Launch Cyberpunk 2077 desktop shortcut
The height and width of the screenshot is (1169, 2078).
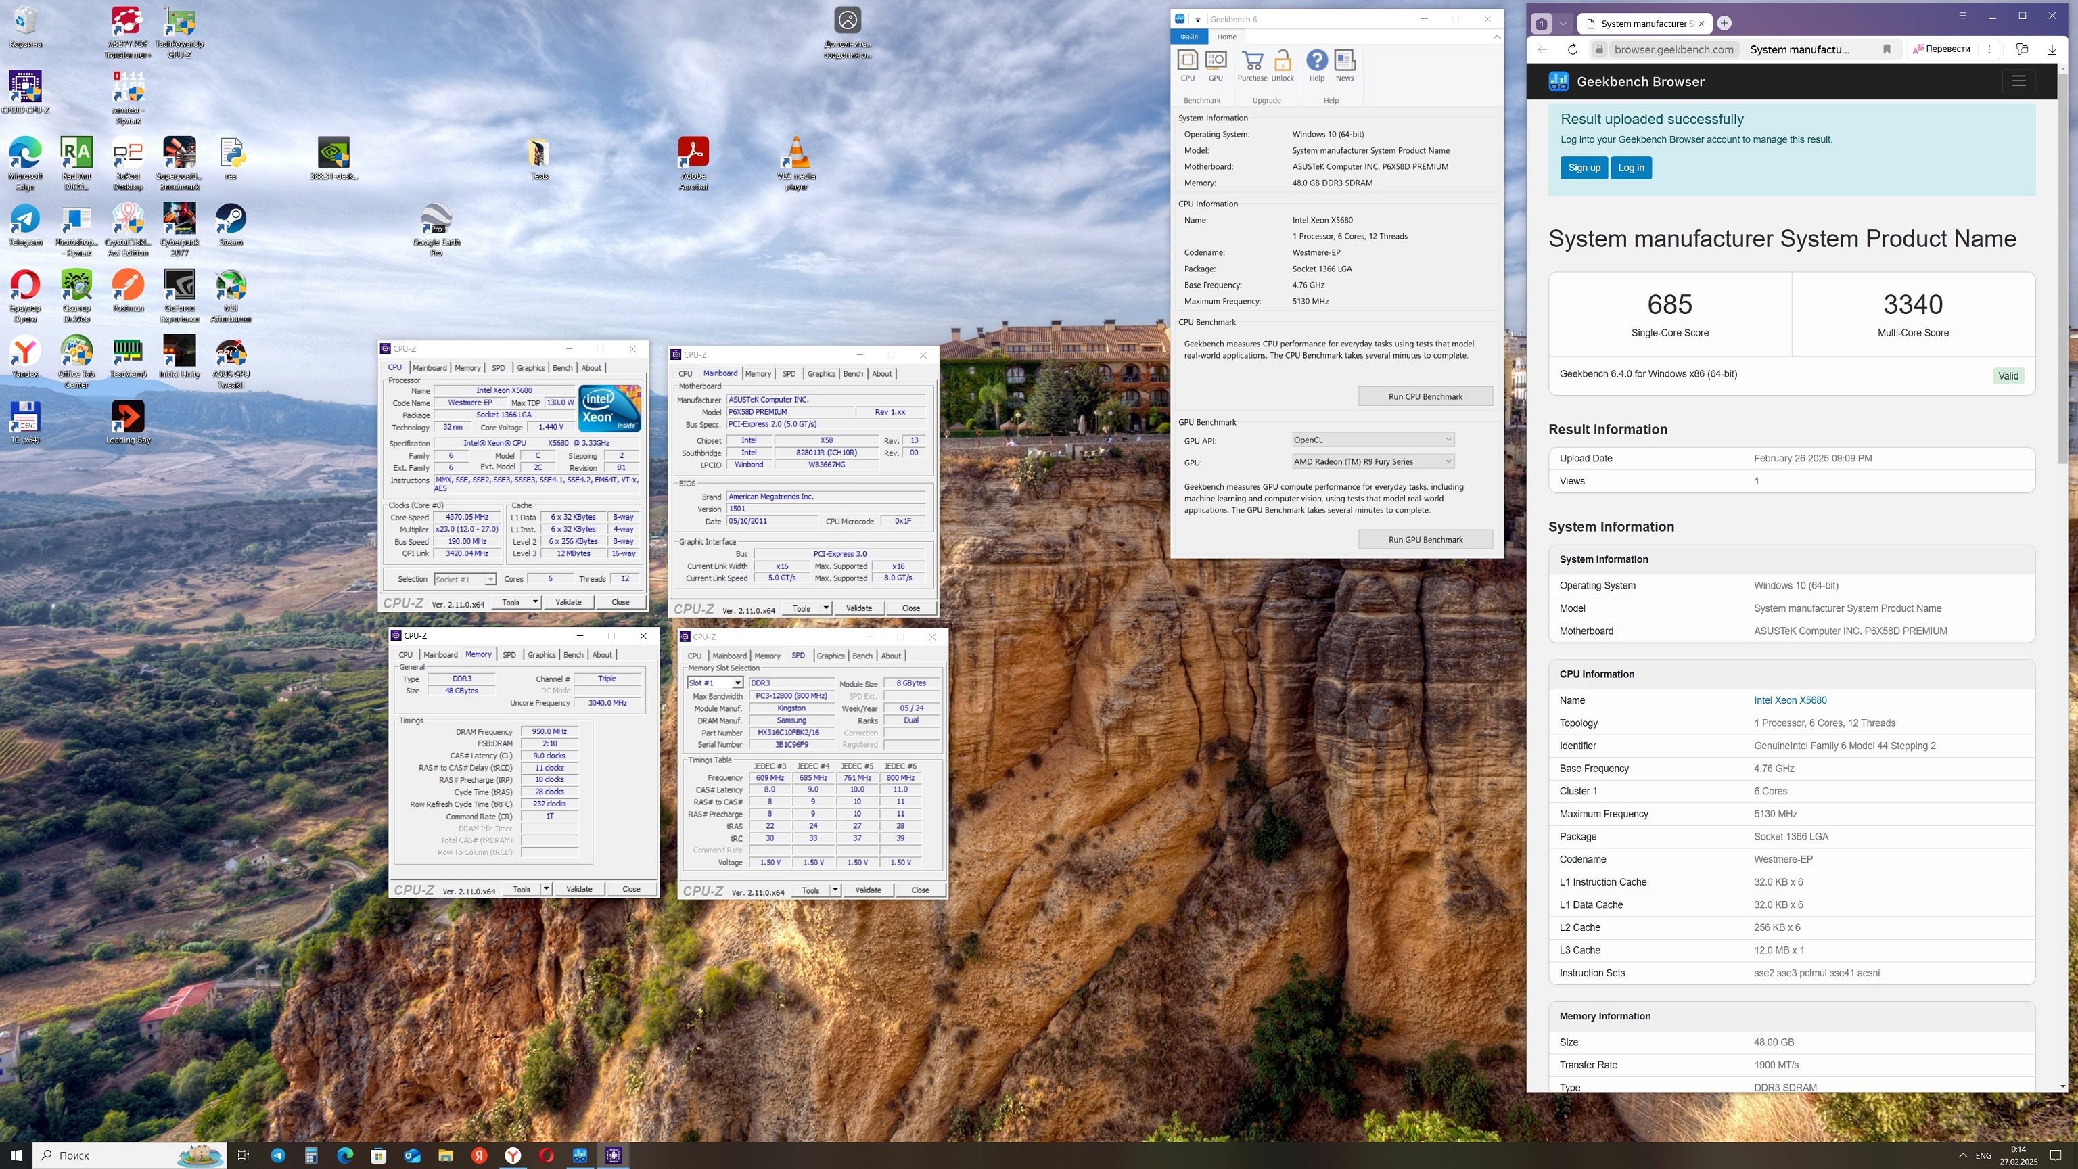click(179, 229)
